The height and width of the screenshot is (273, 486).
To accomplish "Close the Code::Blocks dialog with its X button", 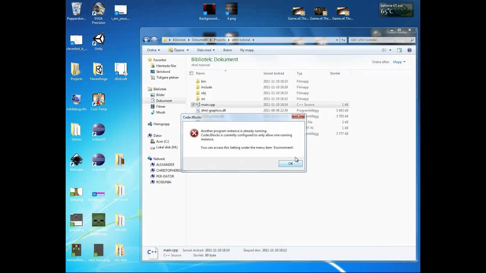I will 298,116.
